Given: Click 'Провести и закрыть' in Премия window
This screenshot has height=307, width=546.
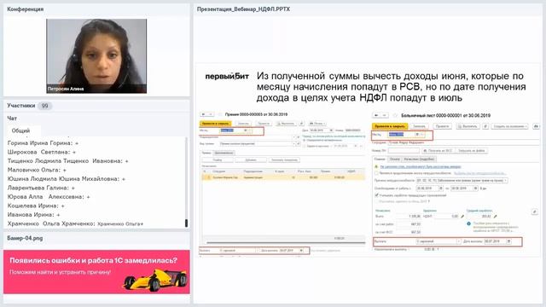Looking at the screenshot, I should coord(215,124).
